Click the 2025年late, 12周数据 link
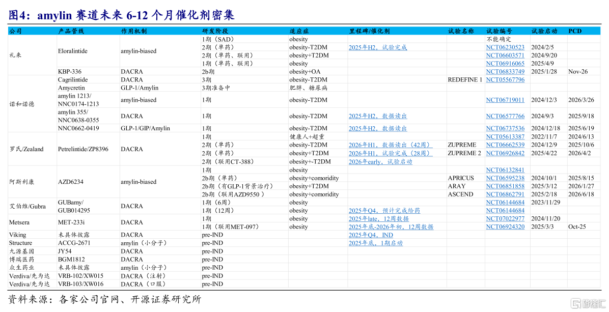 tap(378, 219)
